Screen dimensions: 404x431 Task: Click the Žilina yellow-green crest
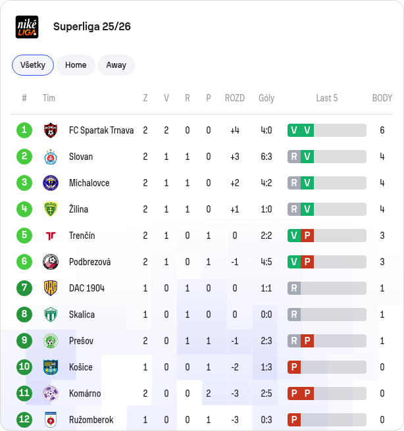tap(51, 209)
